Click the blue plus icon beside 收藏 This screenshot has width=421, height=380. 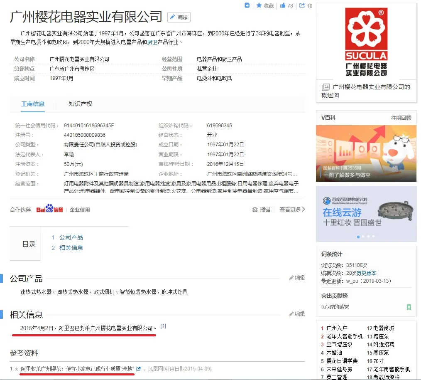247,5
